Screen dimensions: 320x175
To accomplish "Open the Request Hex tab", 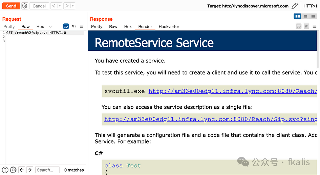I will (x=40, y=26).
